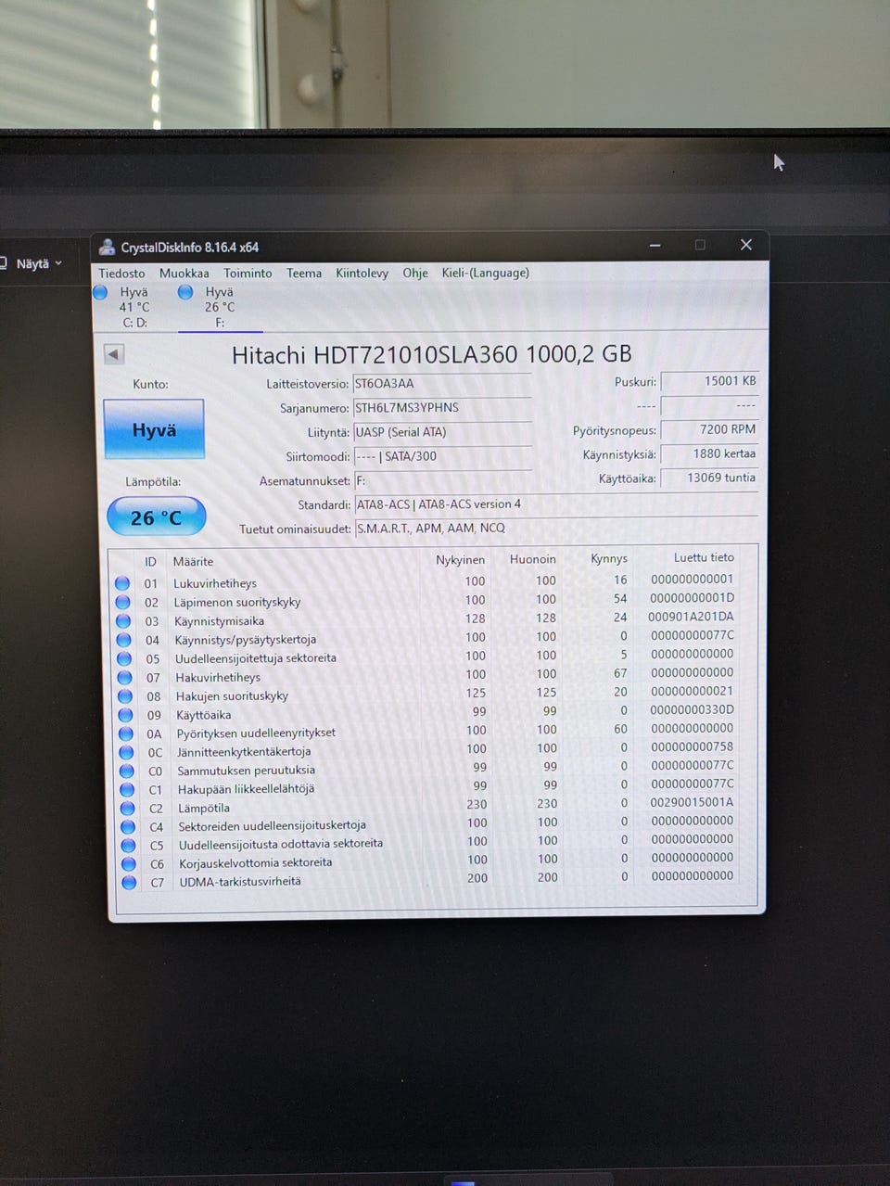Click status dot for Jännitteenkytkentäkertoja

click(126, 752)
